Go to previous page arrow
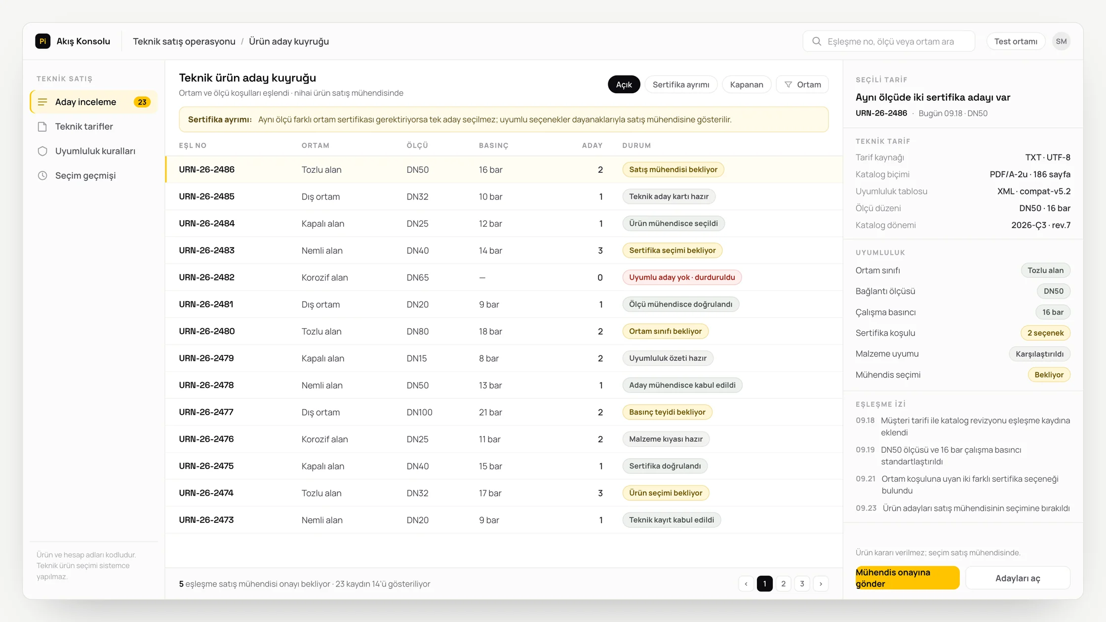 pyautogui.click(x=746, y=583)
